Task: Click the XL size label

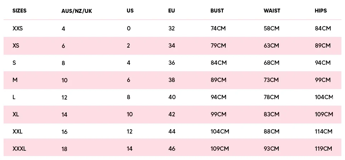Action: coord(16,114)
